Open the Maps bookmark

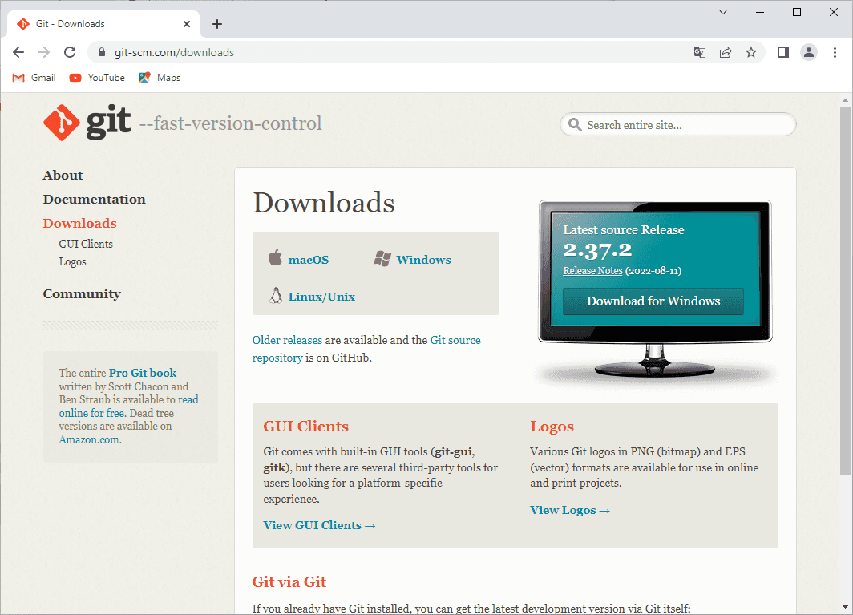(x=160, y=78)
